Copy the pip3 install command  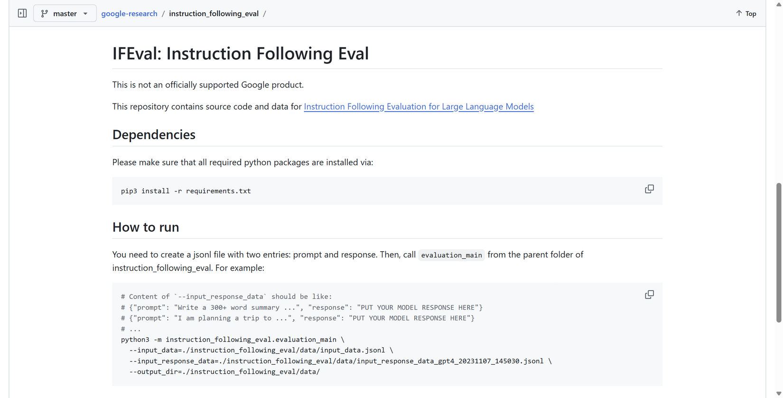pyautogui.click(x=649, y=189)
